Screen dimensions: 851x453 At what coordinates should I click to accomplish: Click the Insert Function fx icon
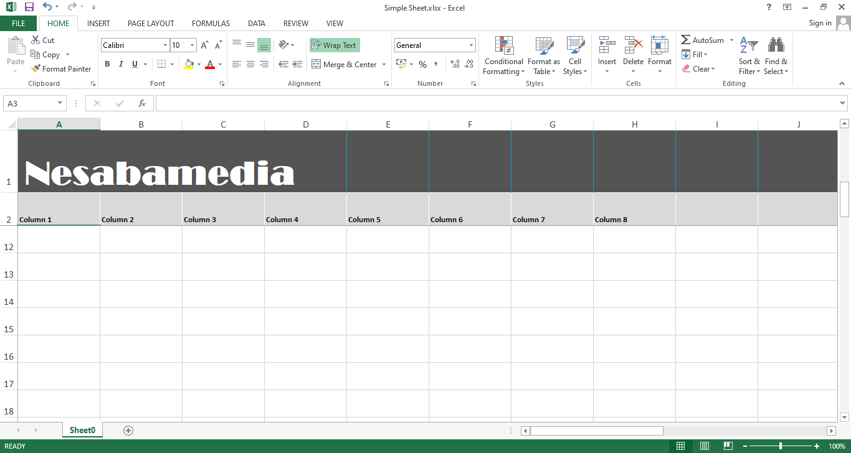pos(142,103)
